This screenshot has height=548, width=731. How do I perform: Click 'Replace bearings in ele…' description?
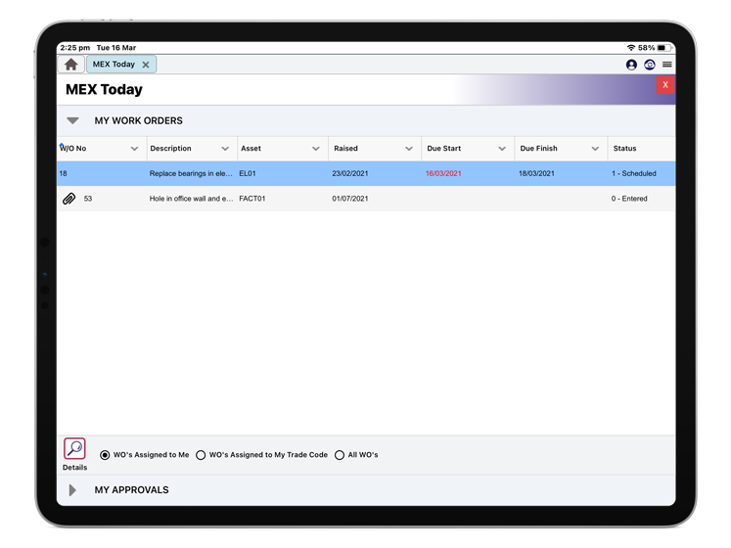click(191, 173)
